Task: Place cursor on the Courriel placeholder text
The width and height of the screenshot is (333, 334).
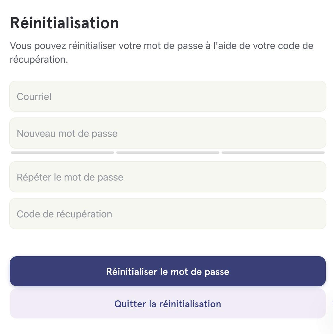Action: (x=34, y=96)
